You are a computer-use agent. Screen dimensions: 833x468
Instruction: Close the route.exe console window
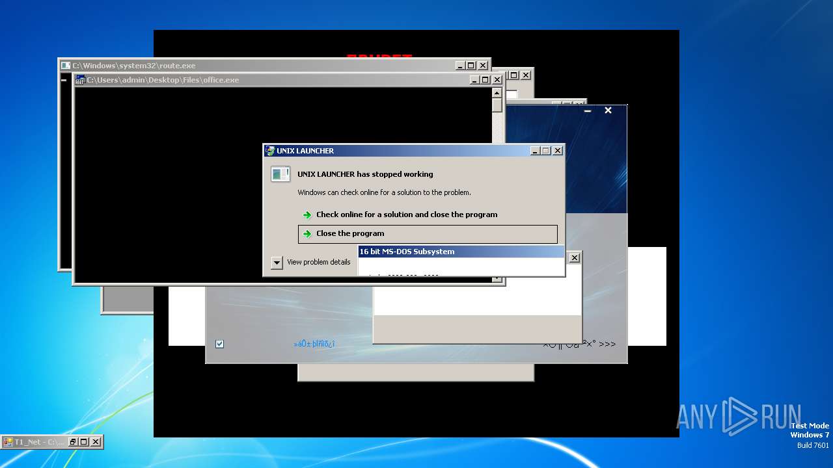click(x=483, y=66)
